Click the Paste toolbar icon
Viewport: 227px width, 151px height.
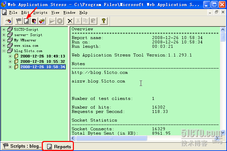tap(93, 21)
